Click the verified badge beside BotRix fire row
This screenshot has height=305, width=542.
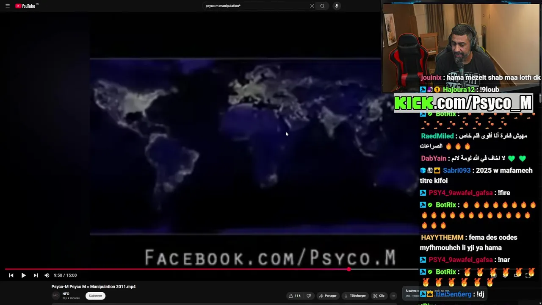coord(430,205)
